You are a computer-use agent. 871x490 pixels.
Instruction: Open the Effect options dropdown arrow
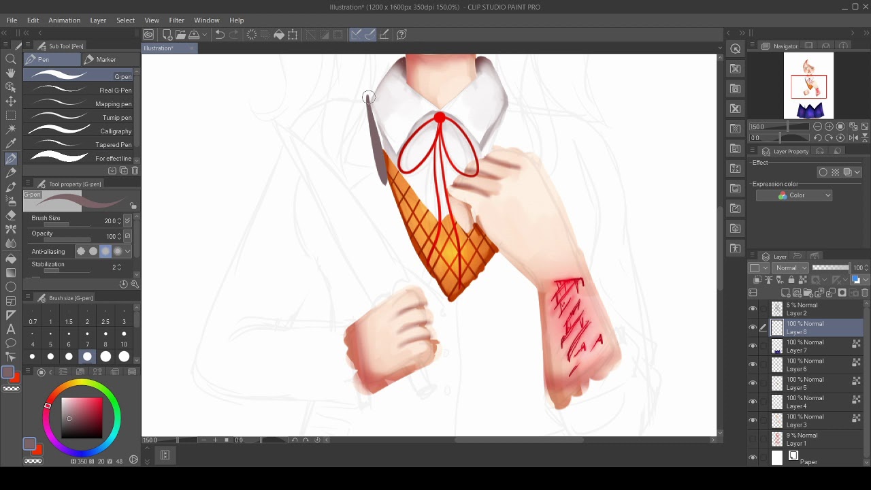(x=857, y=172)
